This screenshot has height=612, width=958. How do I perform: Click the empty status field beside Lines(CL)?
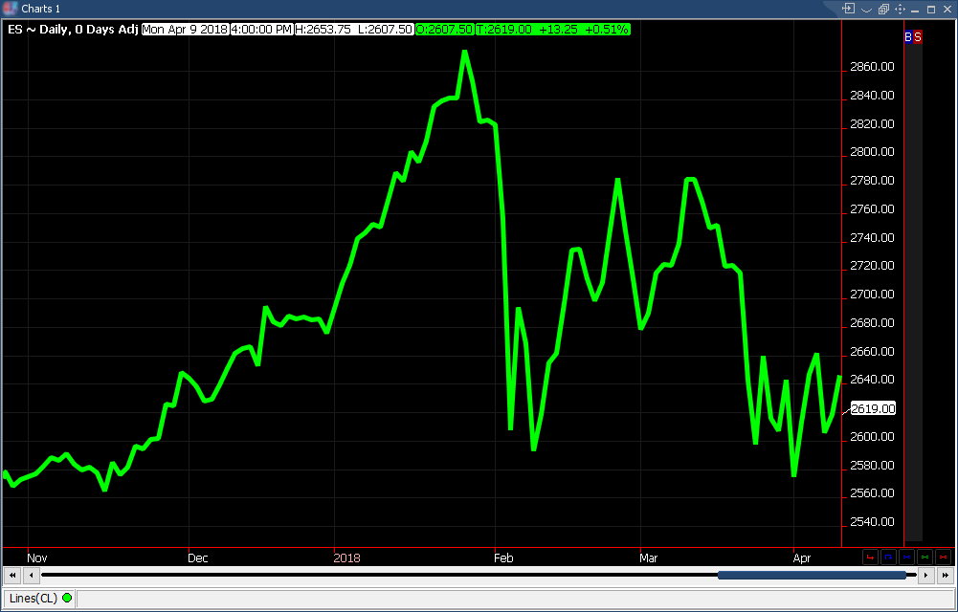point(515,598)
